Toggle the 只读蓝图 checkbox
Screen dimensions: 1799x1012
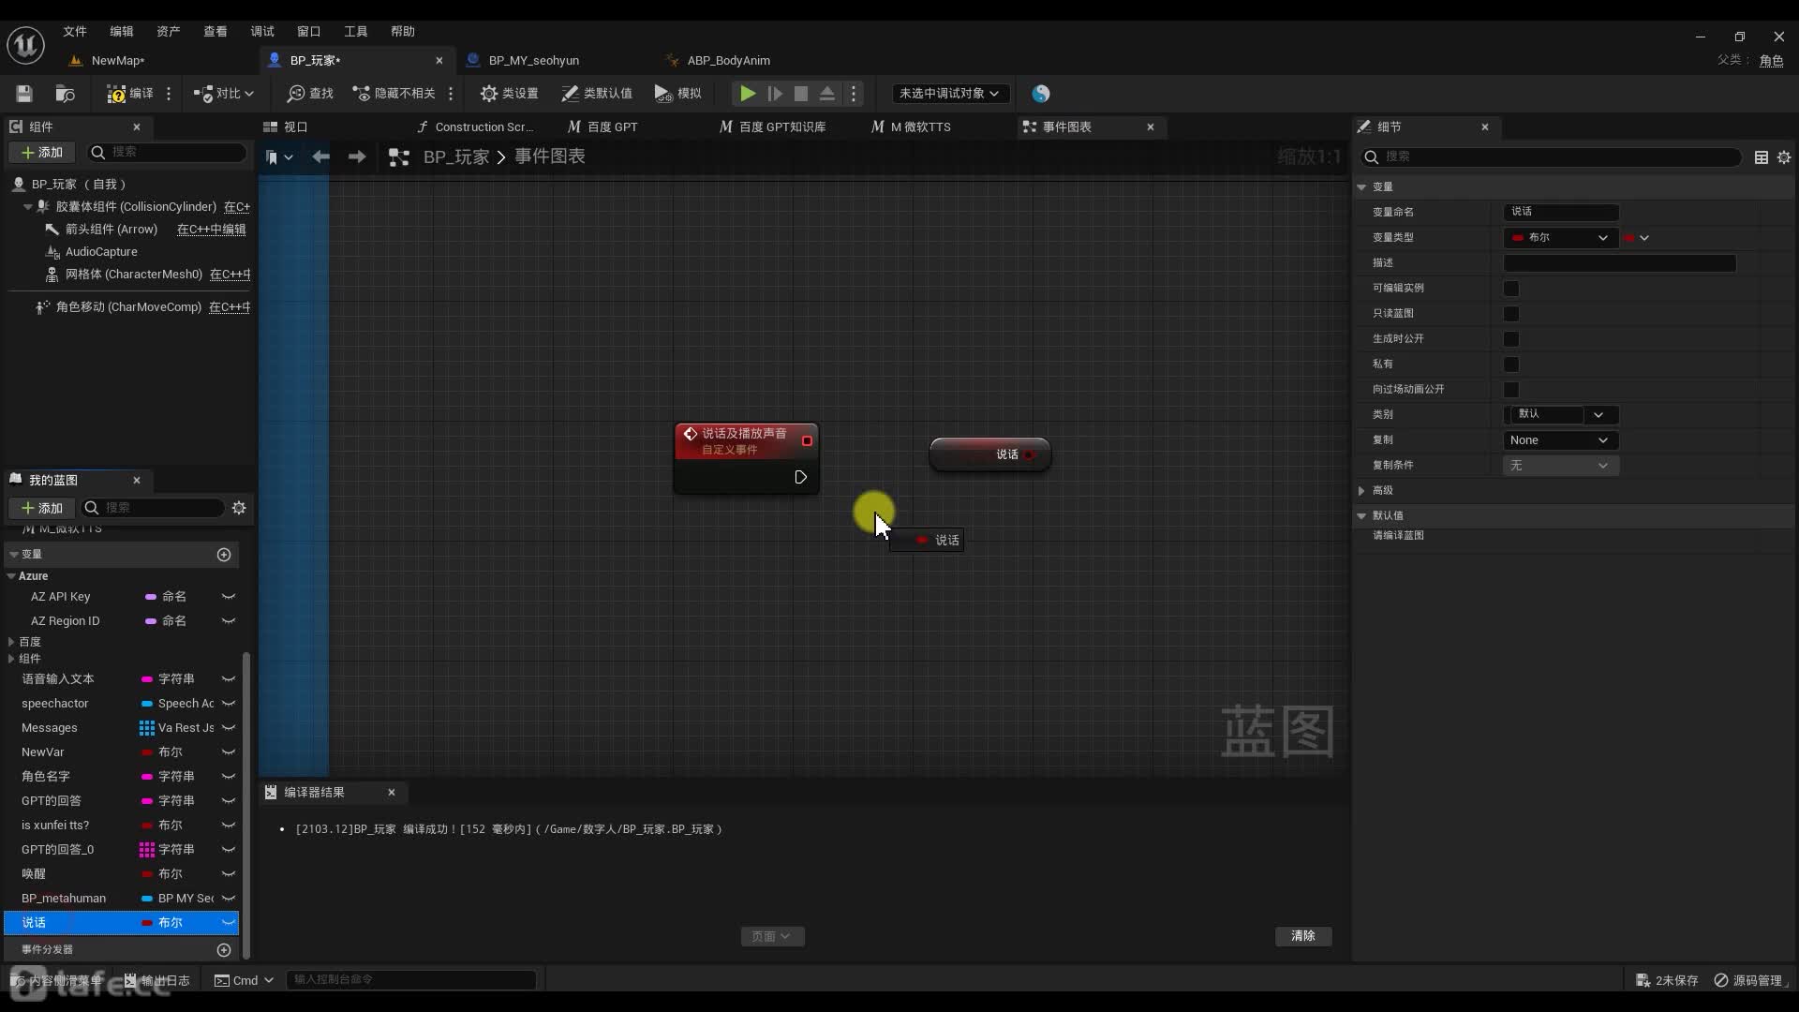click(x=1511, y=314)
